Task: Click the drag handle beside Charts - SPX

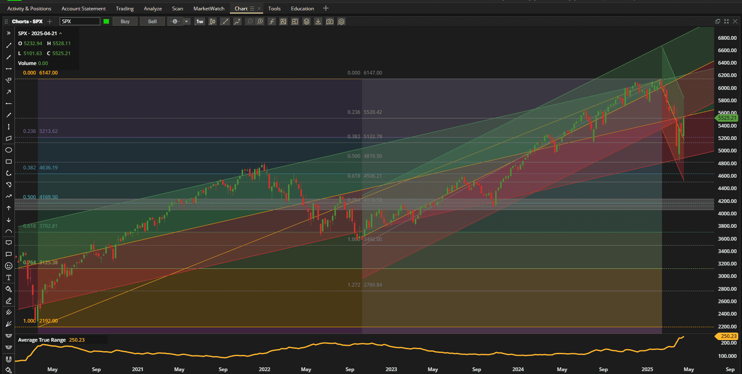Action: pos(6,22)
